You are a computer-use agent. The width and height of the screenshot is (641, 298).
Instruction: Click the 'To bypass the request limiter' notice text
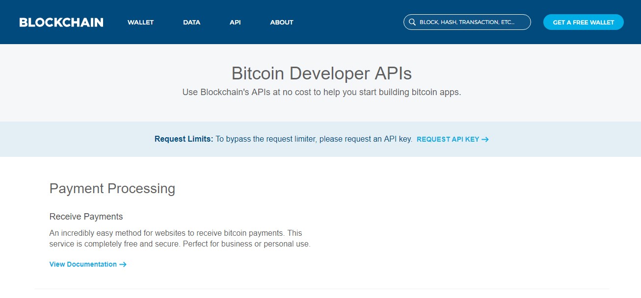click(314, 139)
